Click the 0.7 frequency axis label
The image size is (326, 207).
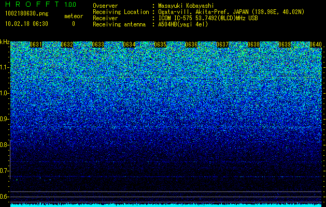click(x=5, y=171)
